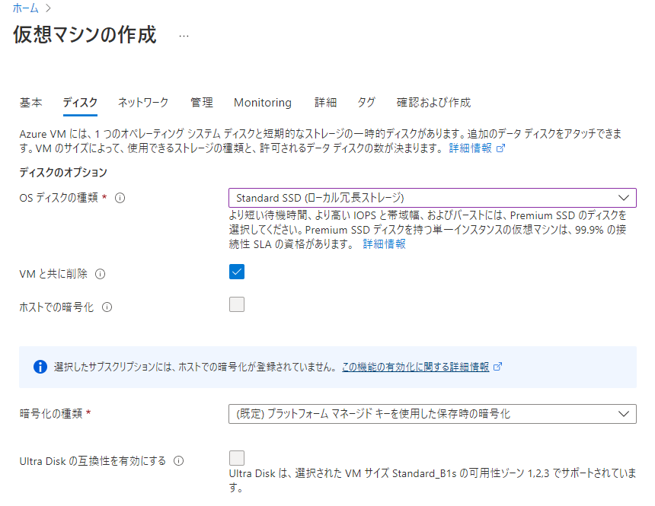Open 詳細情報 link under the Premium SSD note

click(x=385, y=243)
